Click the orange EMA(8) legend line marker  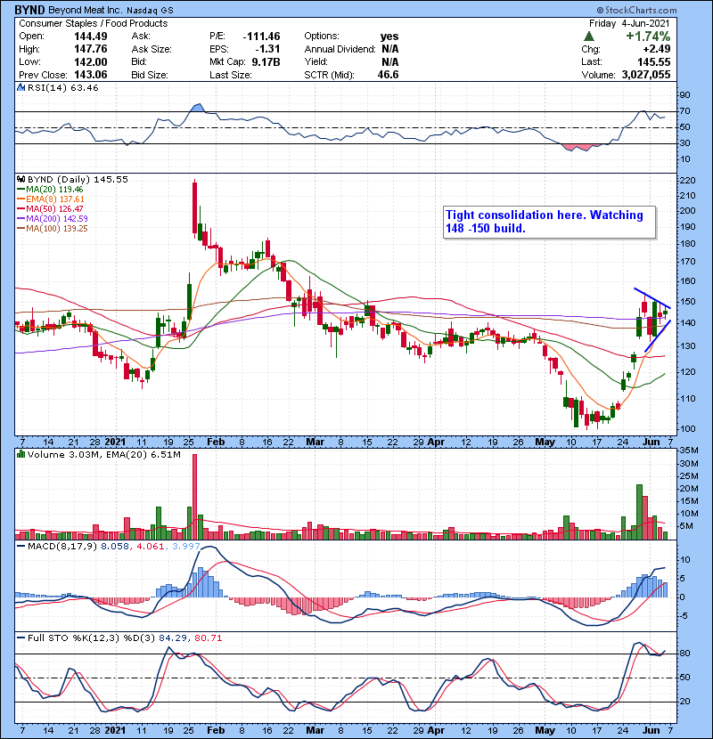(20, 199)
